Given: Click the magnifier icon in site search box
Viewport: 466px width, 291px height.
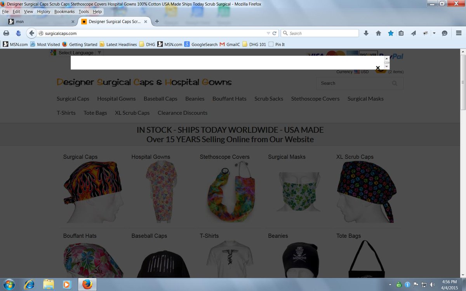Looking at the screenshot, I should pos(395,83).
